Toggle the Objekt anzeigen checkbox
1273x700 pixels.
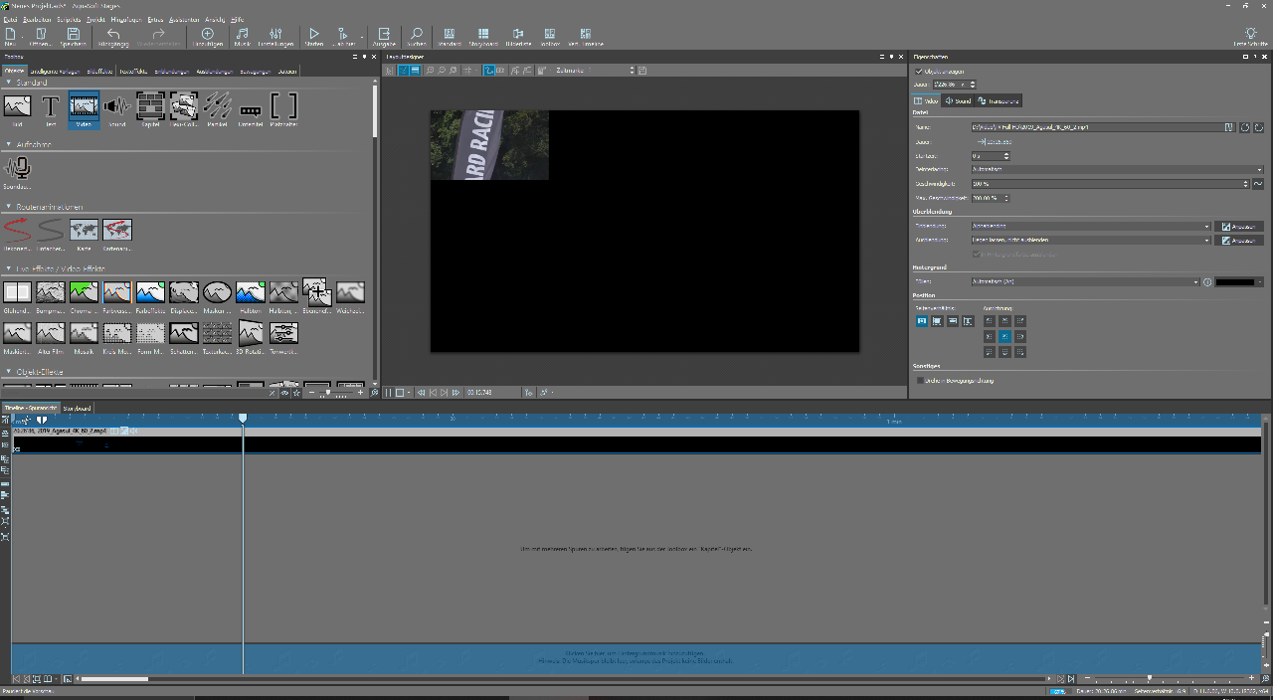(919, 72)
